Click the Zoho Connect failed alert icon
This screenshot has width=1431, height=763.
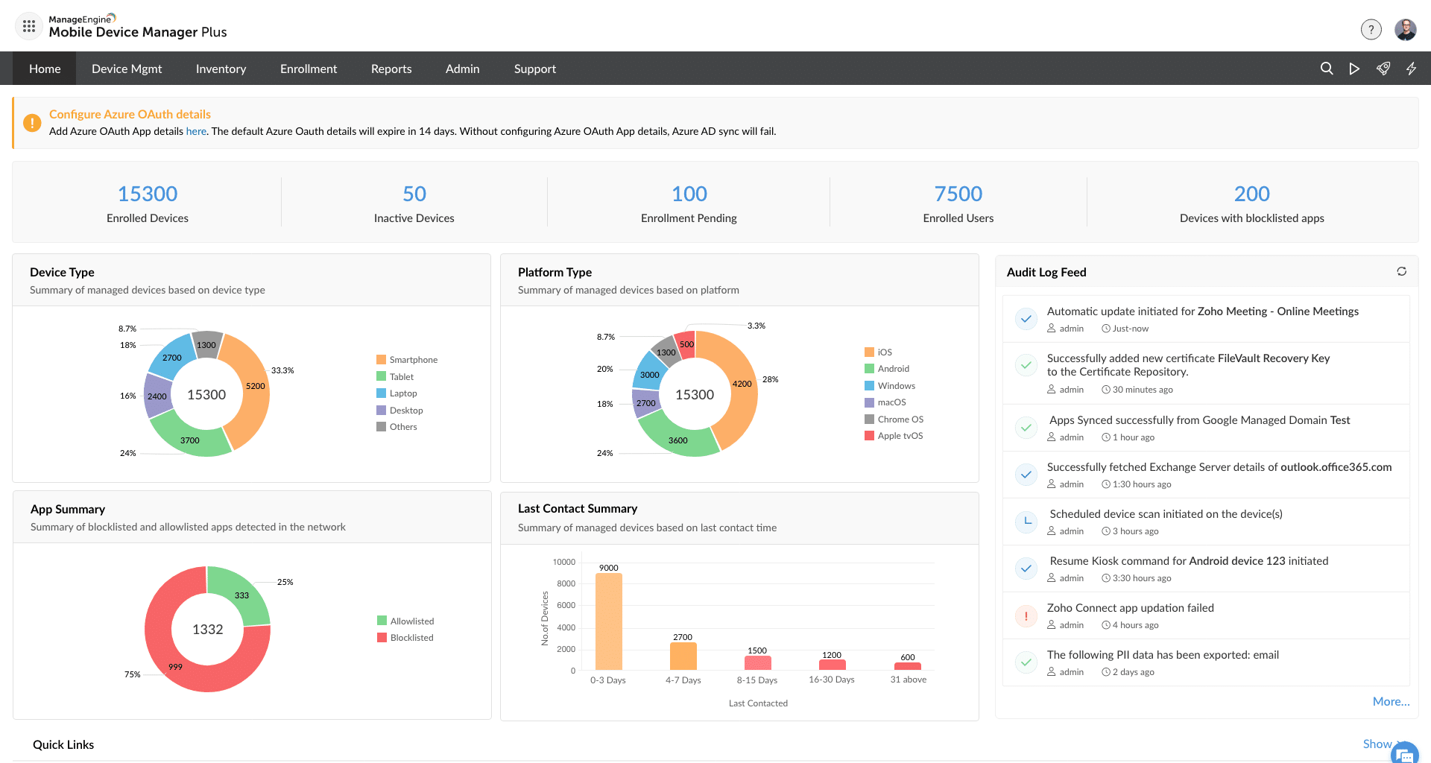1026,616
